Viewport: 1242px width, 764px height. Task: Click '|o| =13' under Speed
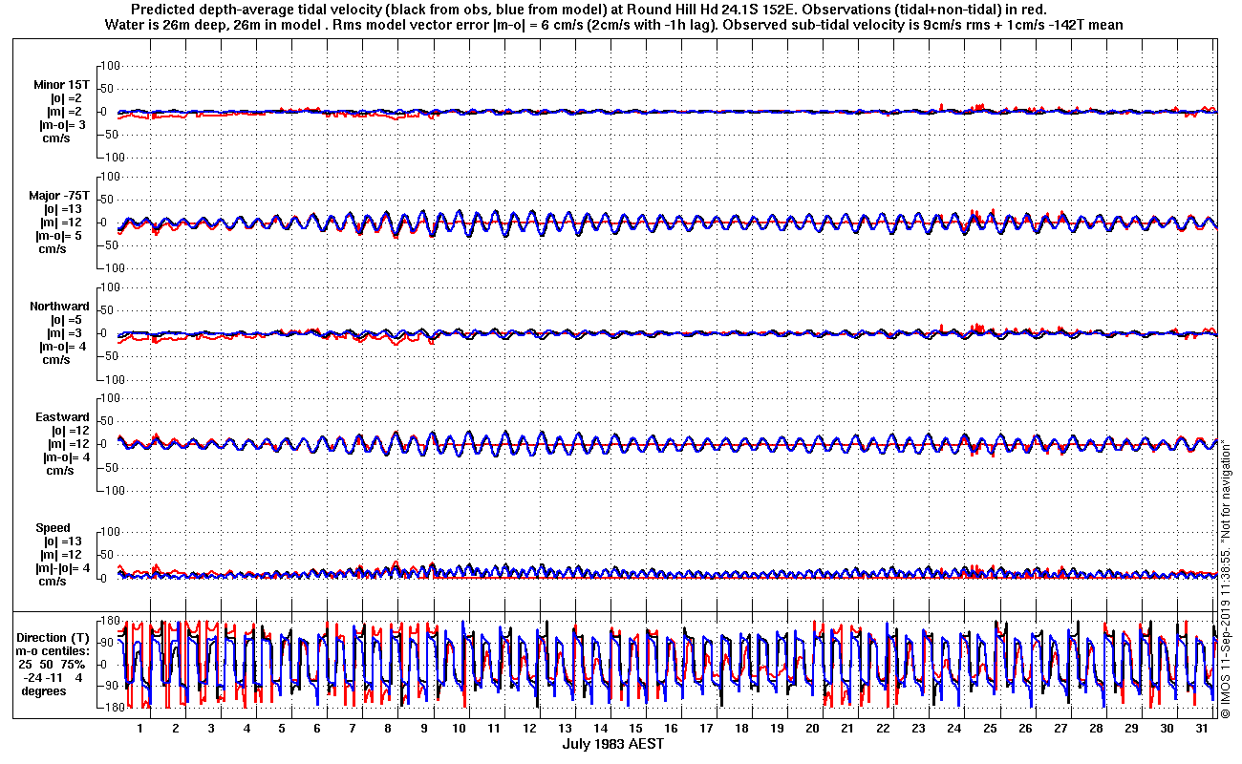(62, 541)
